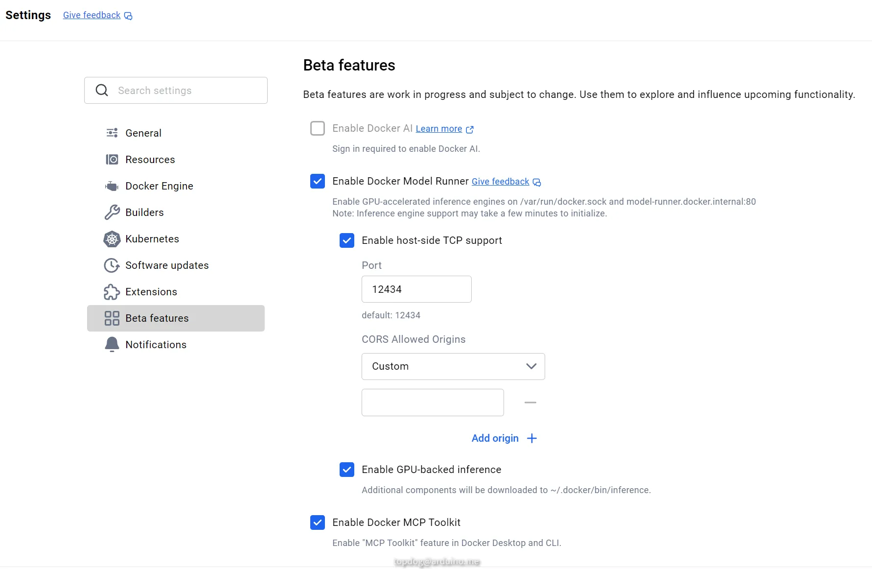872x569 pixels.
Task: Uncheck Enable Docker Model Runner checkbox
Action: click(x=318, y=181)
